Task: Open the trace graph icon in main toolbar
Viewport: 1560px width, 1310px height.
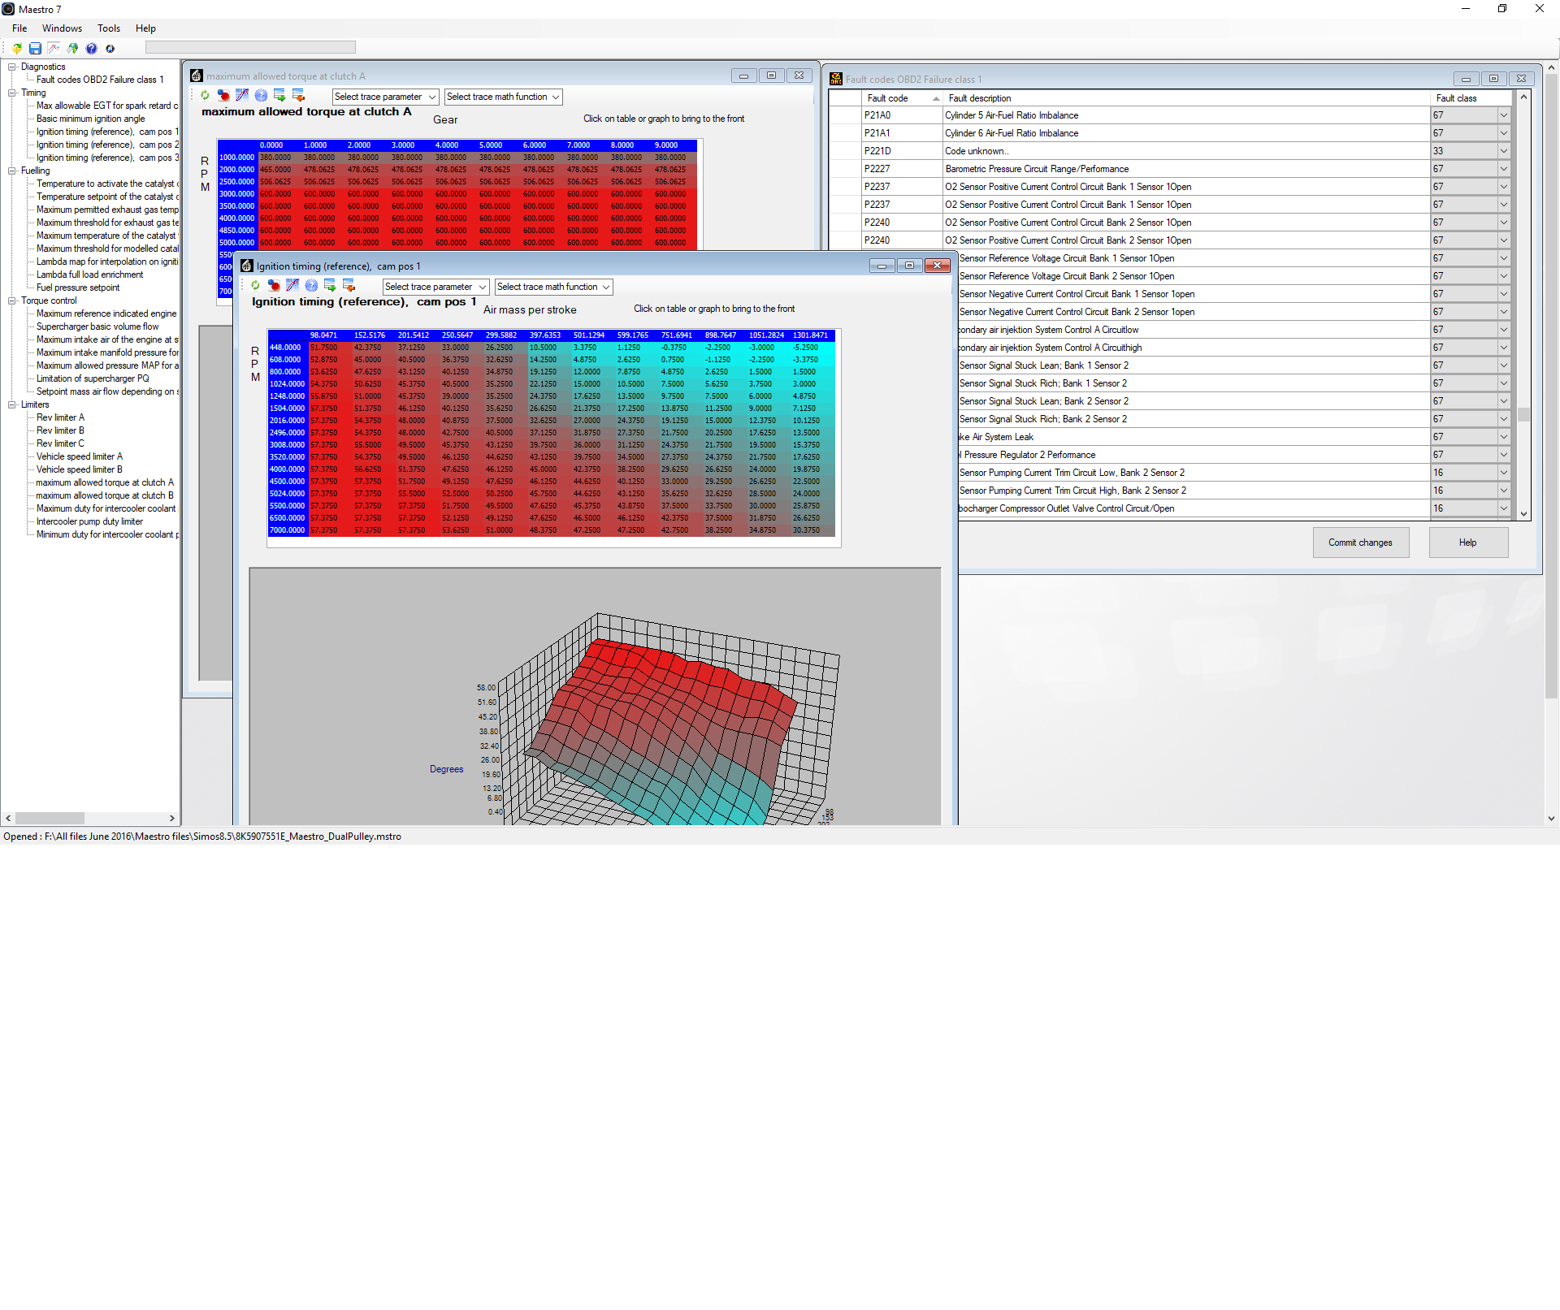Action: click(54, 49)
